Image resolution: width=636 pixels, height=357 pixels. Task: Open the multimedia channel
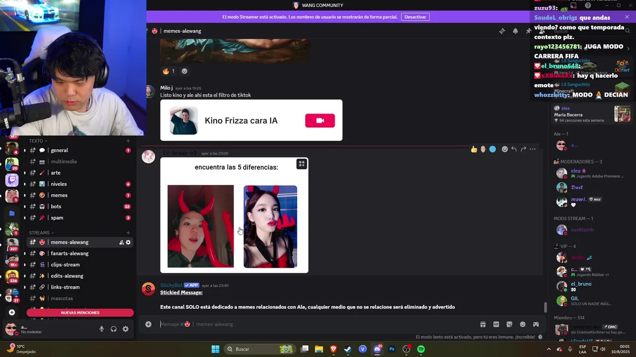[79, 162]
